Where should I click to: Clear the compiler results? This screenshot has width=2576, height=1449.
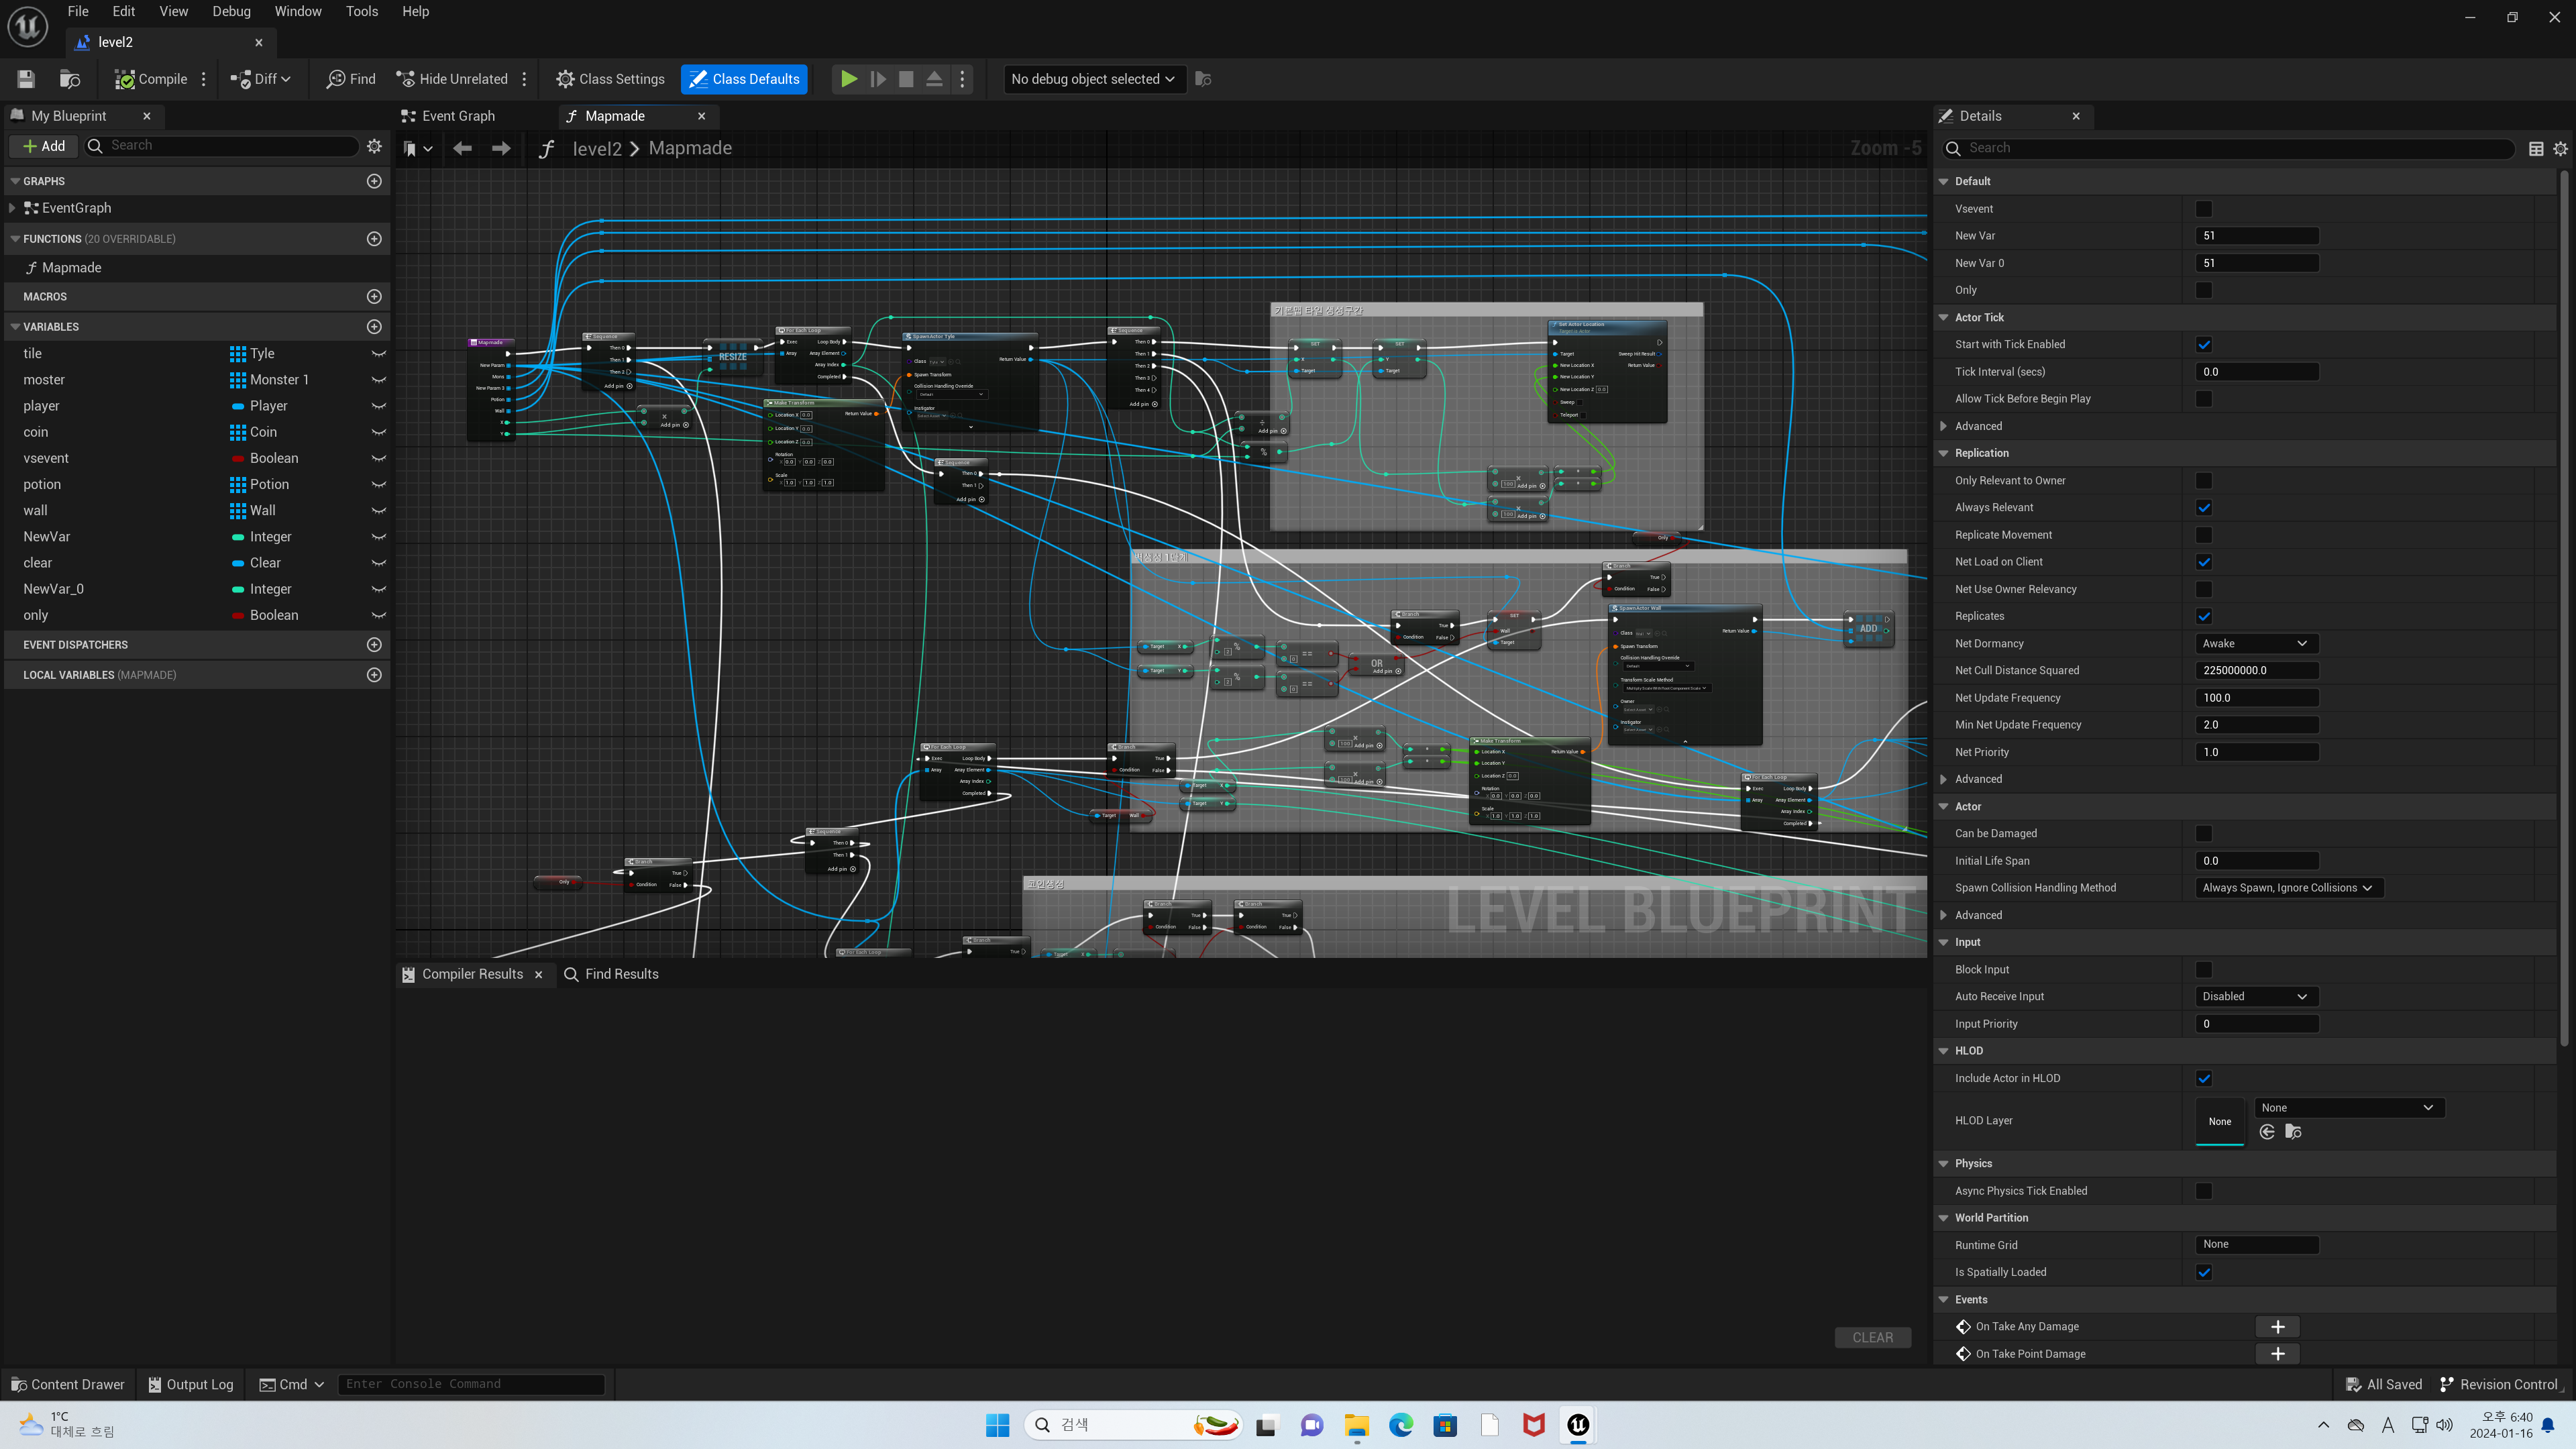tap(1872, 1337)
